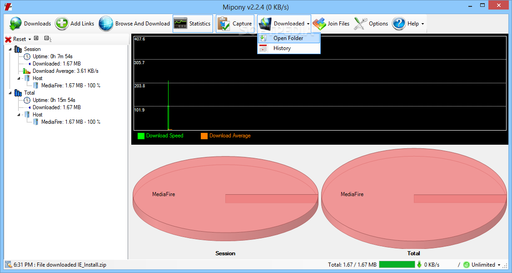Click 'Total: 1.67 / 1.67 MB' status text
The image size is (512, 273).
coord(353,265)
